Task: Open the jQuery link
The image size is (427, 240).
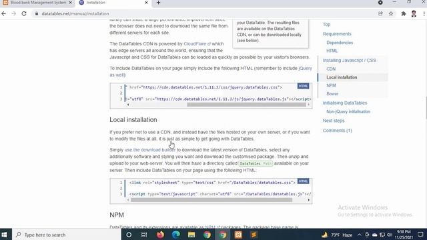Action: 306,68
